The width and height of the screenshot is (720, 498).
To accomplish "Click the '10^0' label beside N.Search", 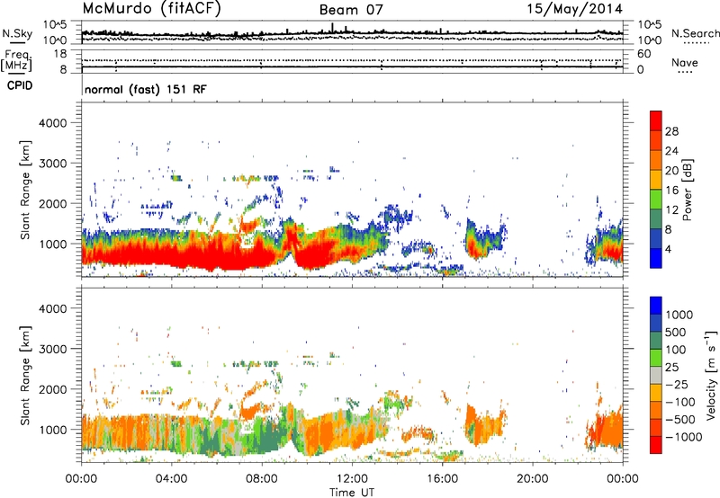I will (x=649, y=40).
